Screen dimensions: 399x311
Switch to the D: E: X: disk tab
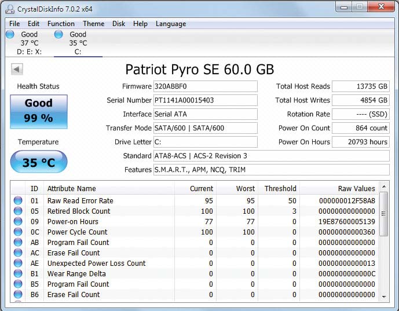[29, 43]
